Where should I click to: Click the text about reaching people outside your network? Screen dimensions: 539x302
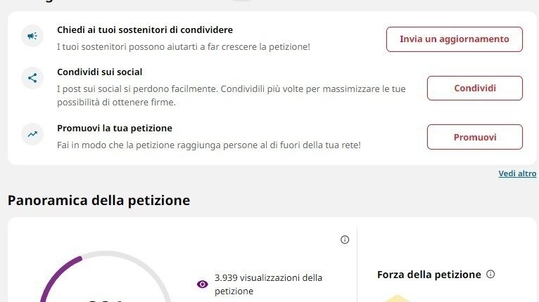208,145
